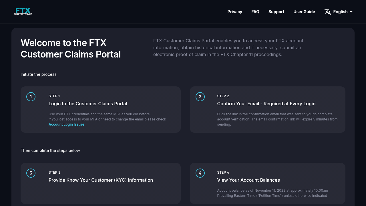This screenshot has height=206, width=366.
Task: Click the 'Welcome to the FTX Customer Claims Portal' title
Action: pos(71,48)
